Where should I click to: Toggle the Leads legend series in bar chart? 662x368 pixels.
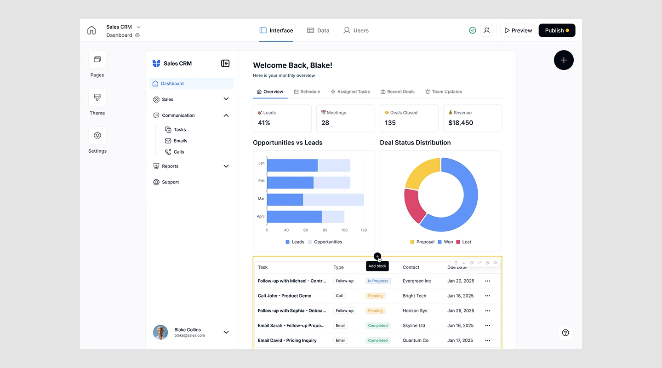[x=295, y=242]
